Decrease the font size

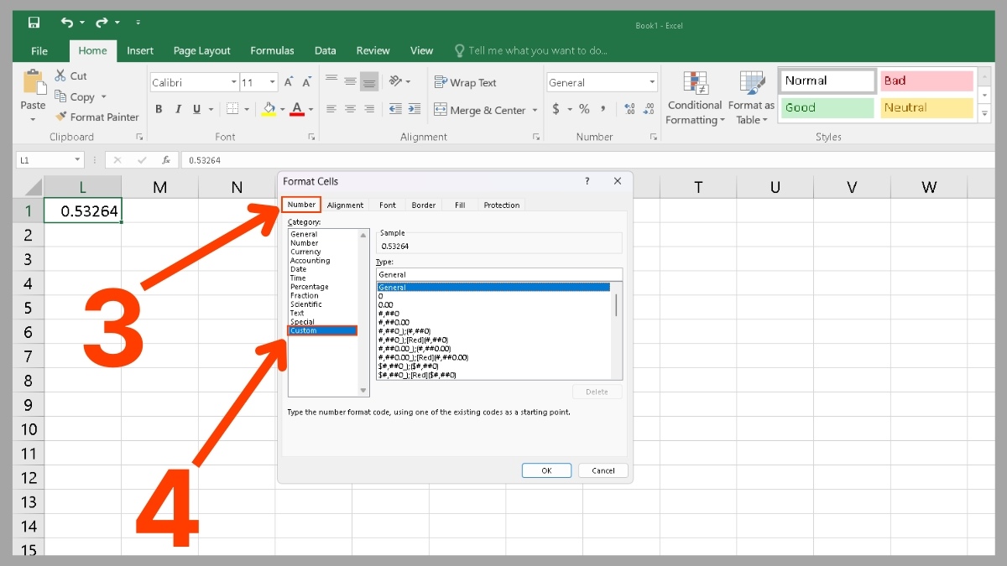pyautogui.click(x=306, y=82)
